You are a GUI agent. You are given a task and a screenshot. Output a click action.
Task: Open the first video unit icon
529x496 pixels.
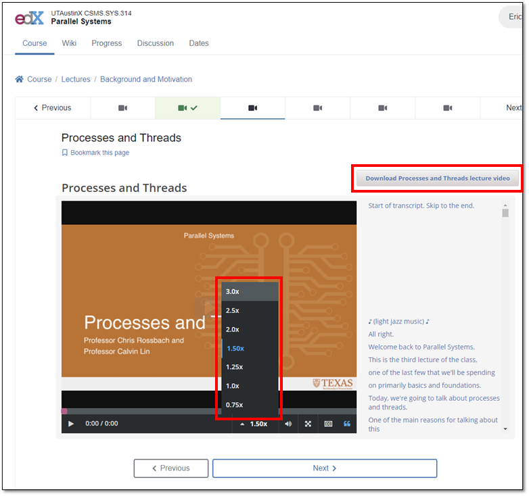(123, 108)
